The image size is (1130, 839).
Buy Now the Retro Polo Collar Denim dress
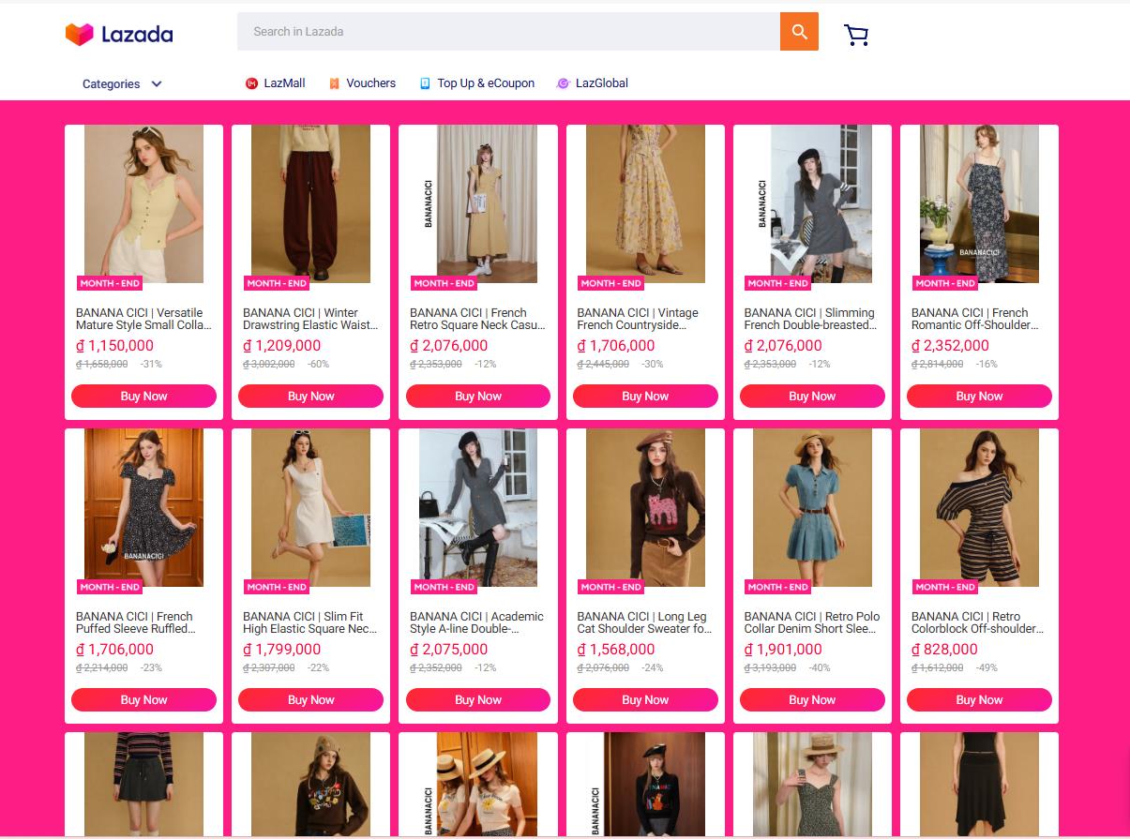click(812, 700)
